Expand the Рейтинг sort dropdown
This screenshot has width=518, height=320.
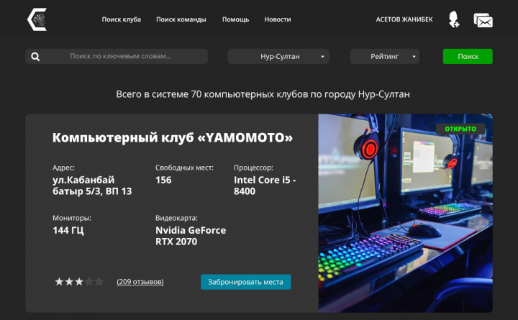[x=384, y=57]
